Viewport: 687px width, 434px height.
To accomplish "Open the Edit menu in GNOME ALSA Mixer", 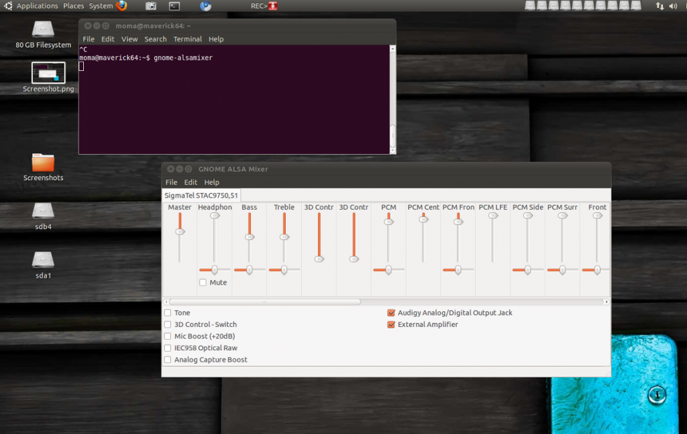I will point(191,182).
